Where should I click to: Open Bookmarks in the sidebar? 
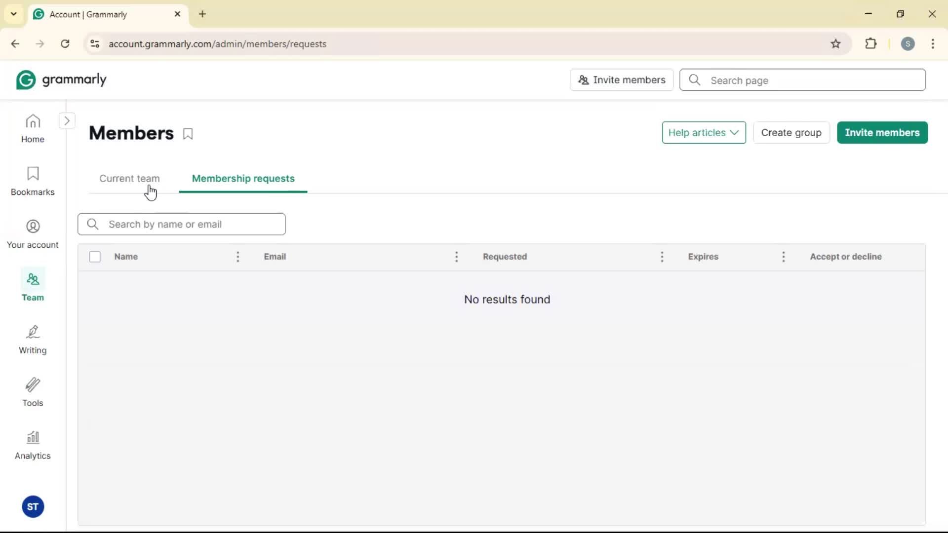33,181
